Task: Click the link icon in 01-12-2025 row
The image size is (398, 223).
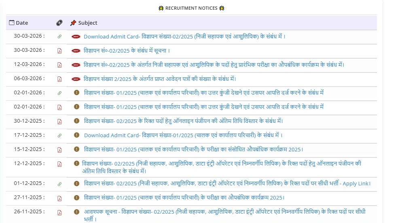Action: coord(59,184)
